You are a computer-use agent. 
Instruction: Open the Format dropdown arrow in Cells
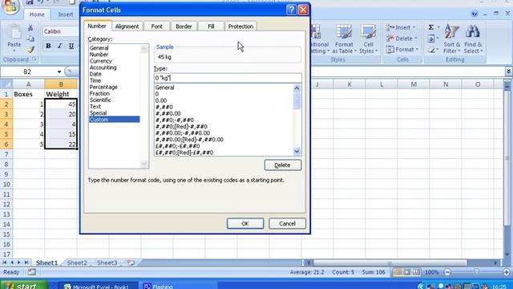point(417,50)
